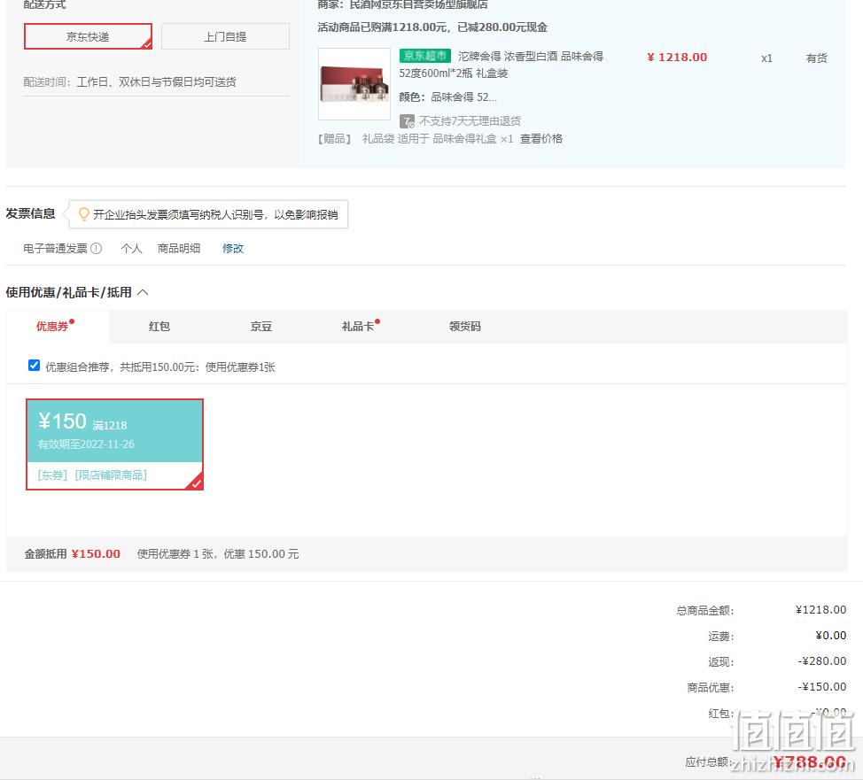This screenshot has width=863, height=780.
Task: Click the 电子普通发票 info icon
Action: [97, 249]
